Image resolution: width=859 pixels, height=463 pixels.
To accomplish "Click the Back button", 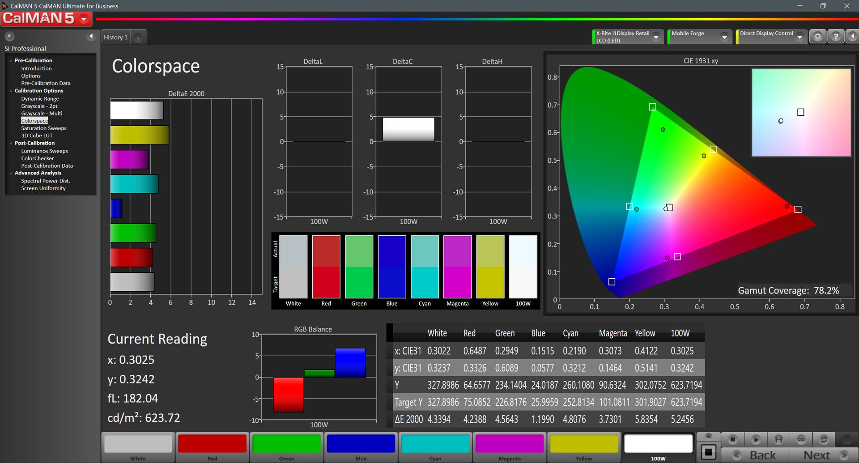I will click(756, 455).
